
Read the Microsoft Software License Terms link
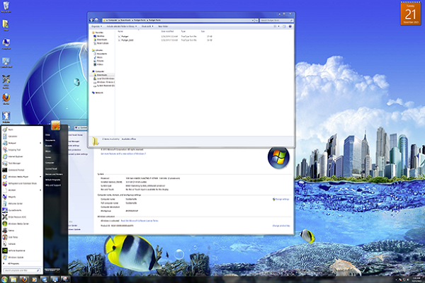point(140,221)
